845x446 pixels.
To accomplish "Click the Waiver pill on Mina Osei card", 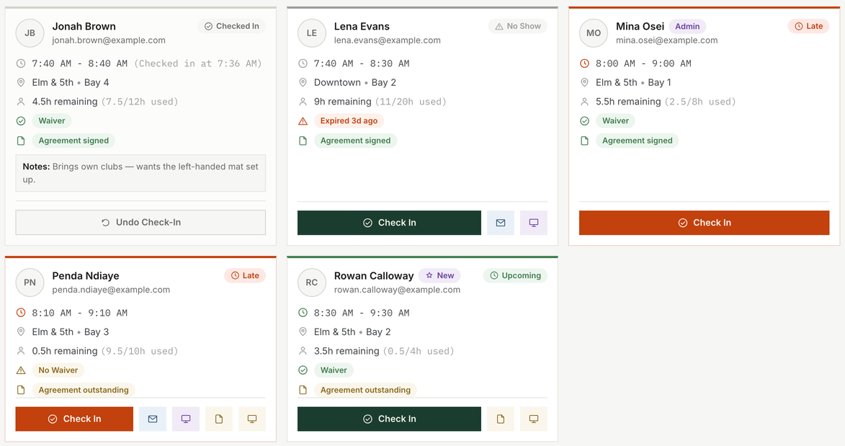I will tap(615, 121).
